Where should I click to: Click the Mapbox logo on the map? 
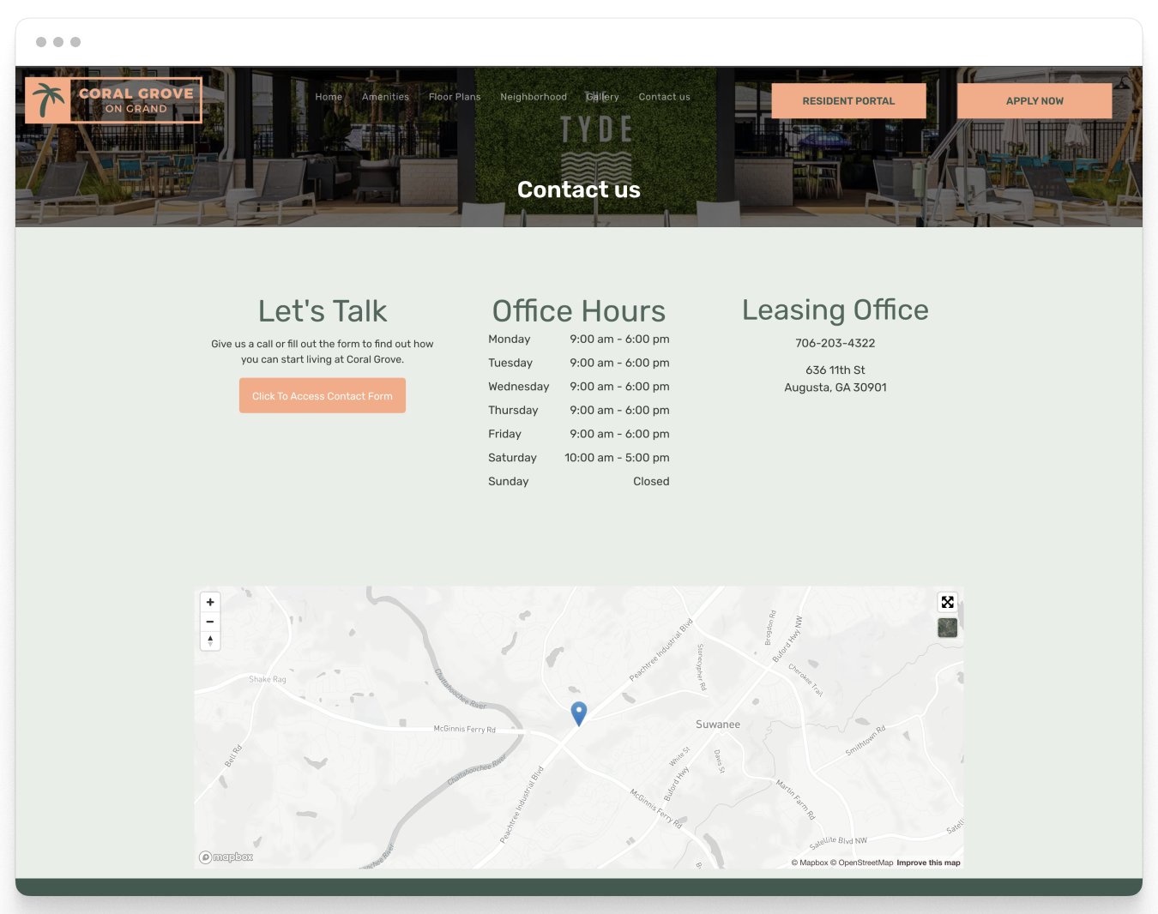coord(225,857)
